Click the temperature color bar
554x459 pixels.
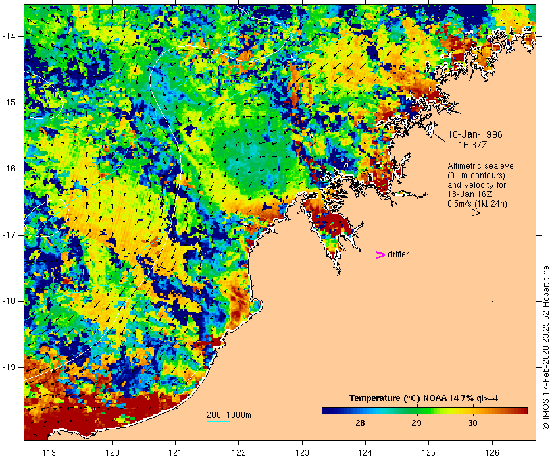pos(424,410)
